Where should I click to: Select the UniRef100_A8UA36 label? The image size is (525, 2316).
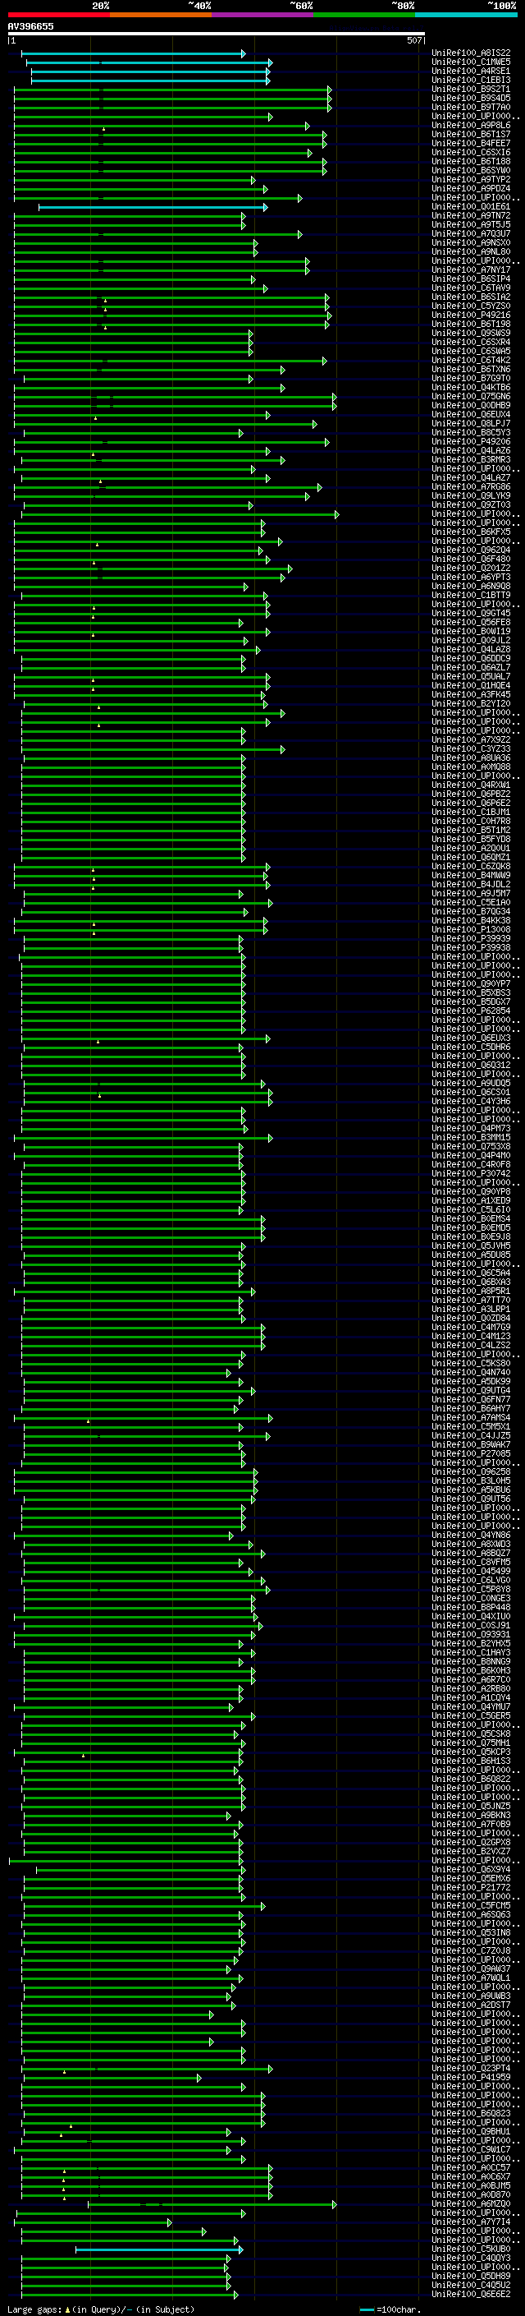click(471, 759)
